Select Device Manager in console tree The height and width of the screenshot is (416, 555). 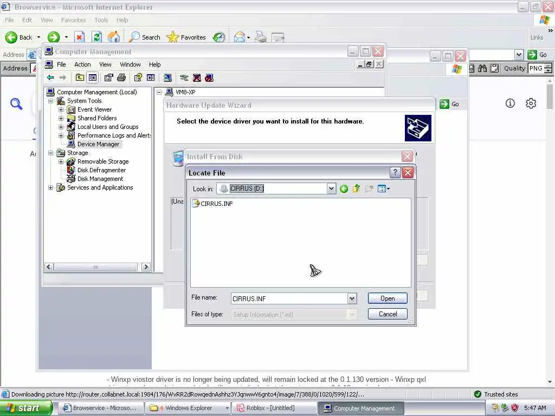pyautogui.click(x=99, y=144)
